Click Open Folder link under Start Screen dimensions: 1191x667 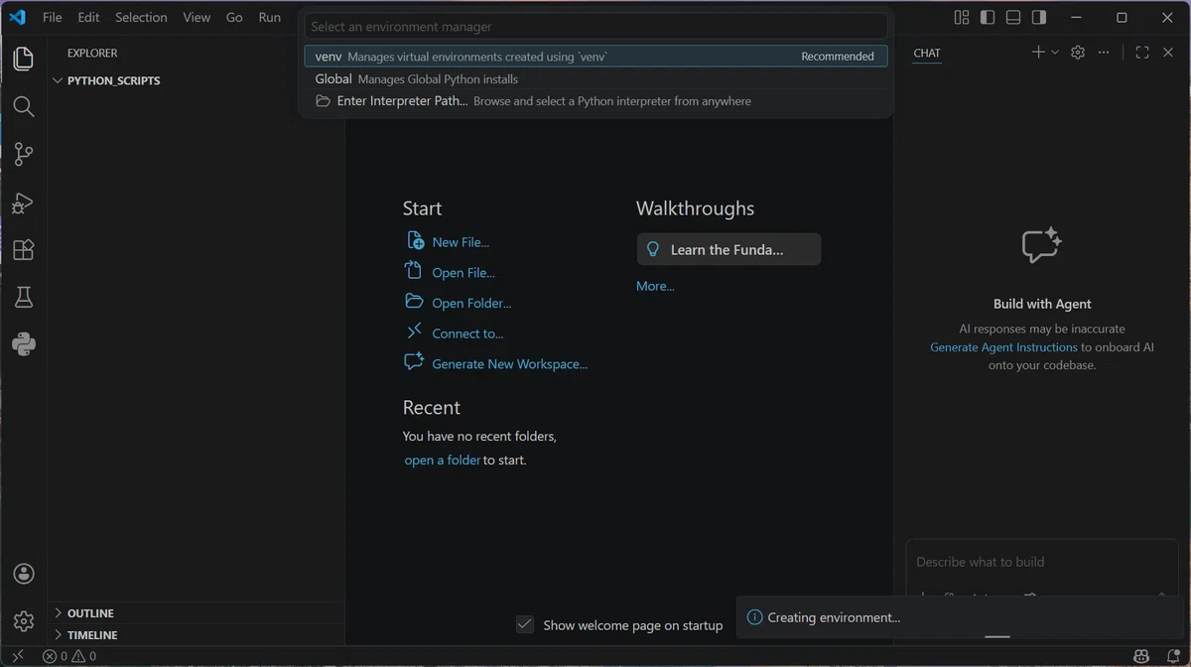[471, 304]
